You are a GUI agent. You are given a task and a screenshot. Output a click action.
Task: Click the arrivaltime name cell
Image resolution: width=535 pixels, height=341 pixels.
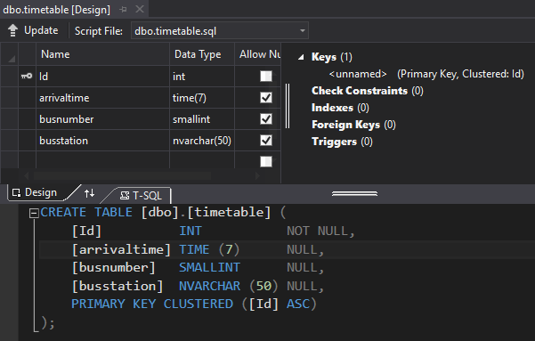(x=102, y=98)
